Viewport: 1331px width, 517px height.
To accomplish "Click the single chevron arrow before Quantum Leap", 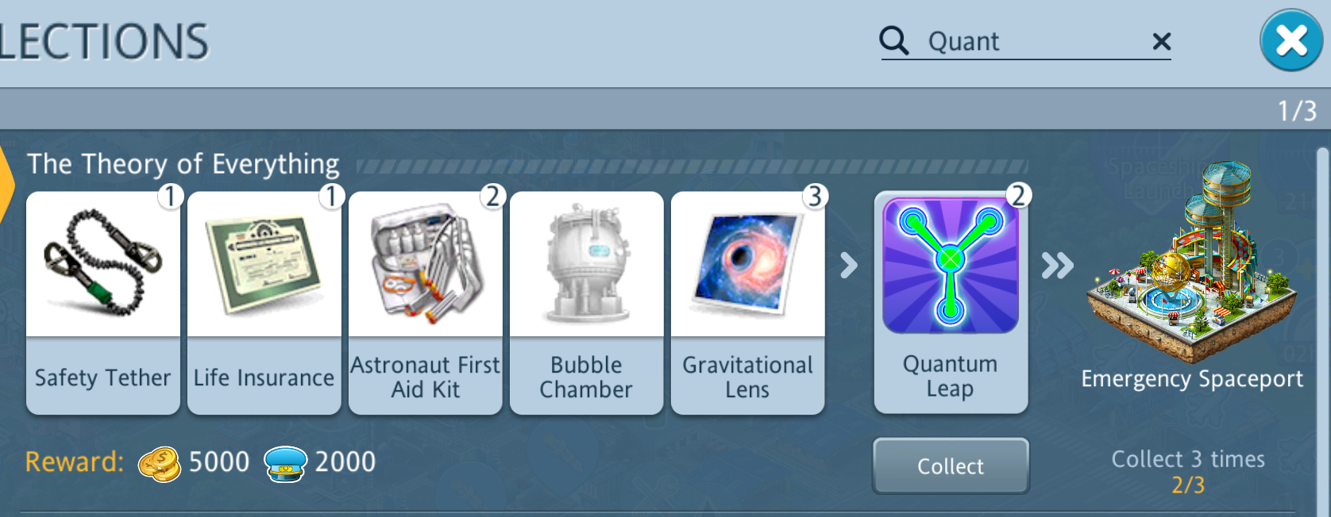I will click(x=849, y=266).
